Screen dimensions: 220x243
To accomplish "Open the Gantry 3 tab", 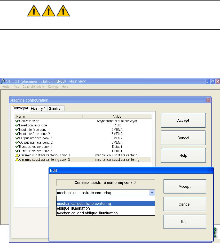I will point(56,109).
